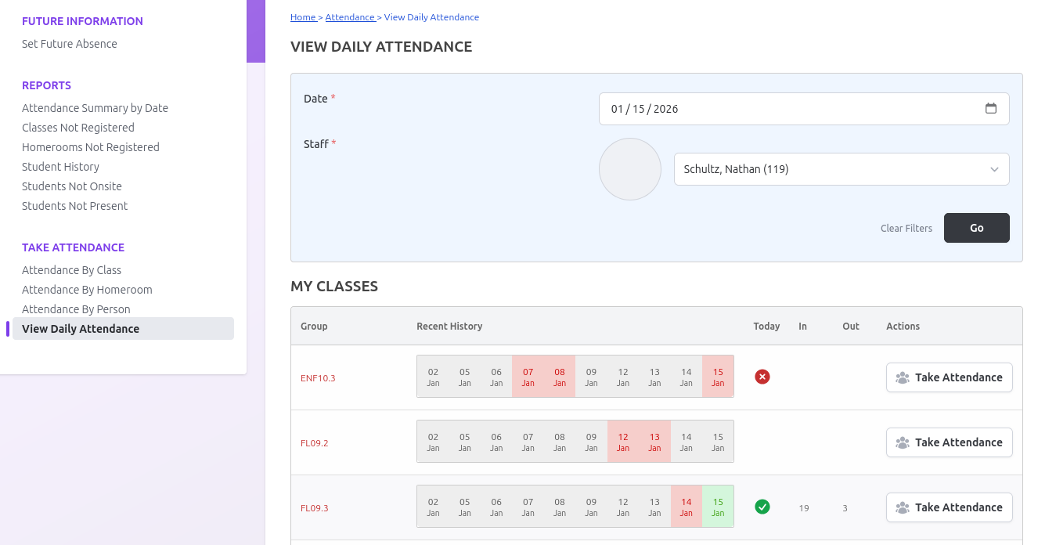Open Set Future Absence in sidebar
This screenshot has width=1038, height=545.
pos(70,44)
